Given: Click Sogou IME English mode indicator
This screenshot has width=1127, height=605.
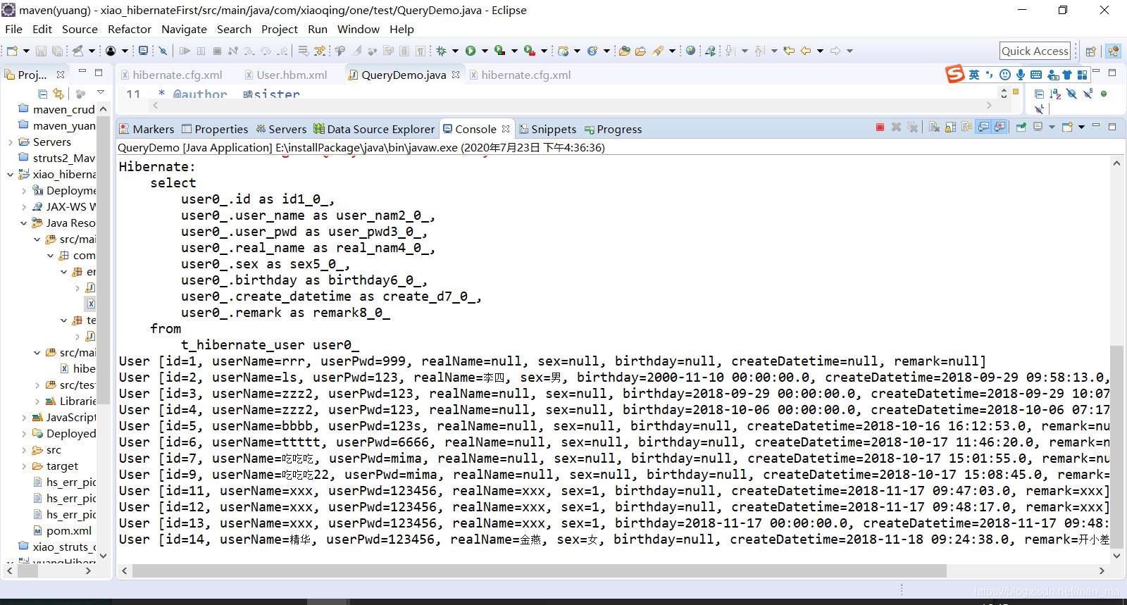Looking at the screenshot, I should click(973, 75).
